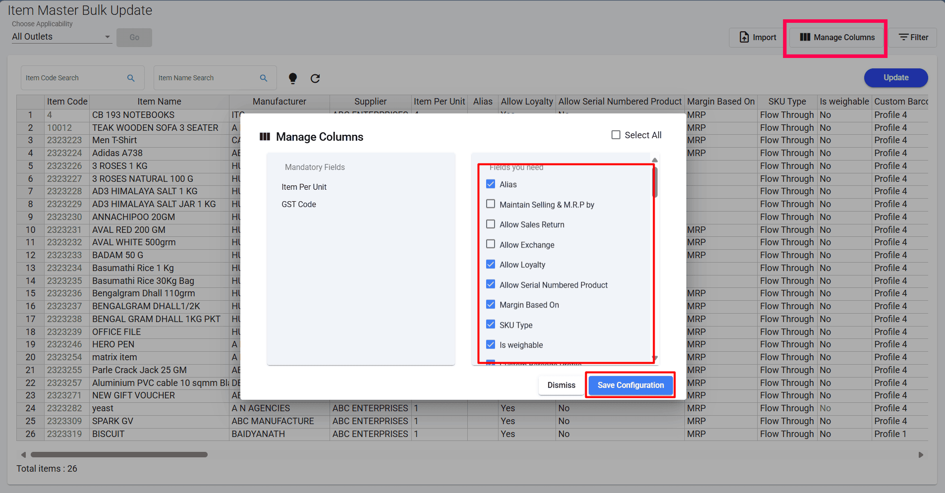Tick the Allow Exchange checkbox
The height and width of the screenshot is (493, 945).
(491, 244)
